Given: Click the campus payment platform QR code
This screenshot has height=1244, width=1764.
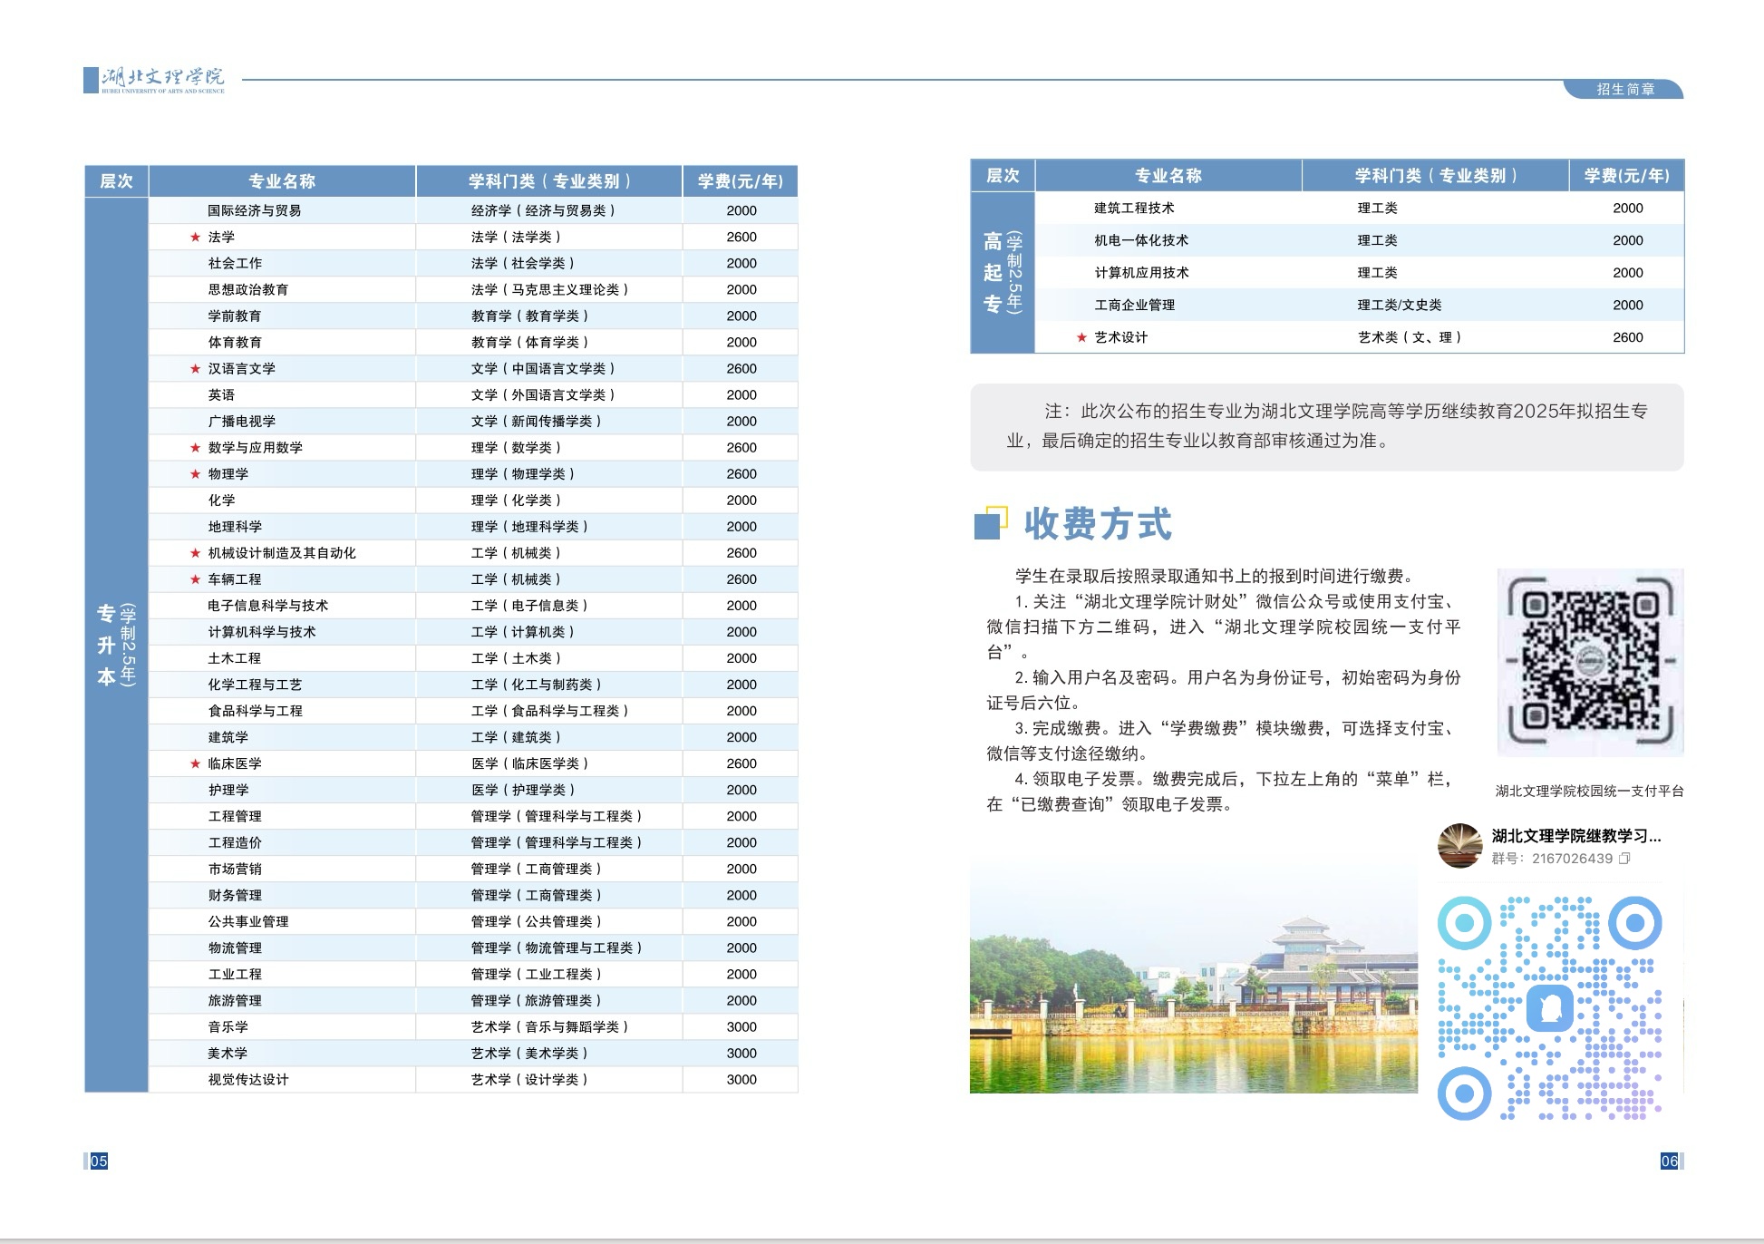Looking at the screenshot, I should [x=1590, y=663].
